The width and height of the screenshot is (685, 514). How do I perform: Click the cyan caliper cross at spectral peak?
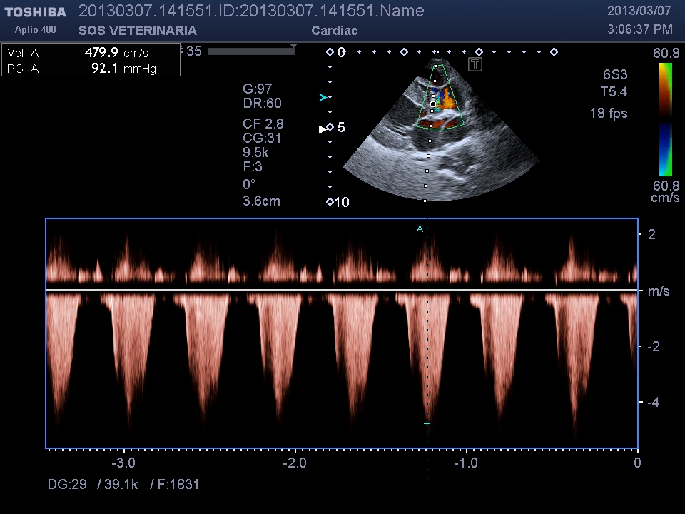click(x=427, y=424)
